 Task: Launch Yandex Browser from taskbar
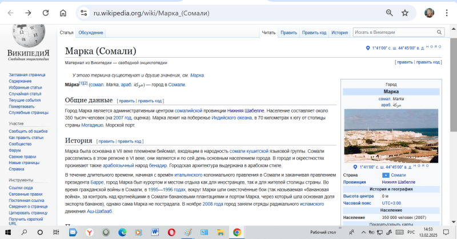90,232
